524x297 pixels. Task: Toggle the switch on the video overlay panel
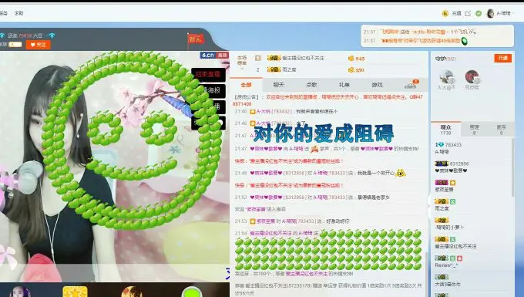click(x=219, y=123)
